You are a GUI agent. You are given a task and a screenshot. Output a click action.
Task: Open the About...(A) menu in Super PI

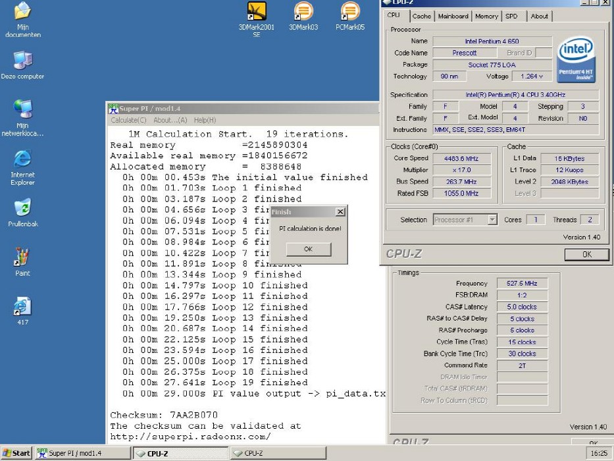coord(170,120)
